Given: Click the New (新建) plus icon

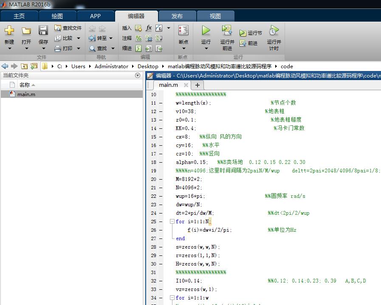Looking at the screenshot, I should (9, 30).
